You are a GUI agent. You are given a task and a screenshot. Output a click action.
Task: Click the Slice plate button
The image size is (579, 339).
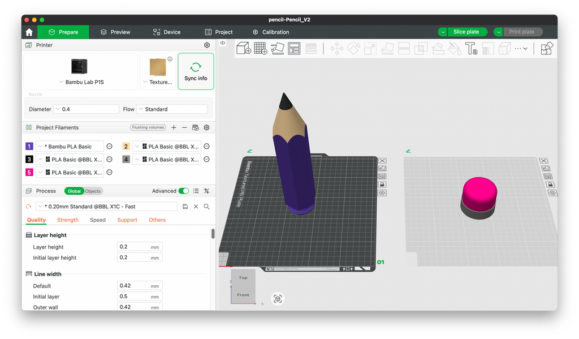pyautogui.click(x=467, y=32)
